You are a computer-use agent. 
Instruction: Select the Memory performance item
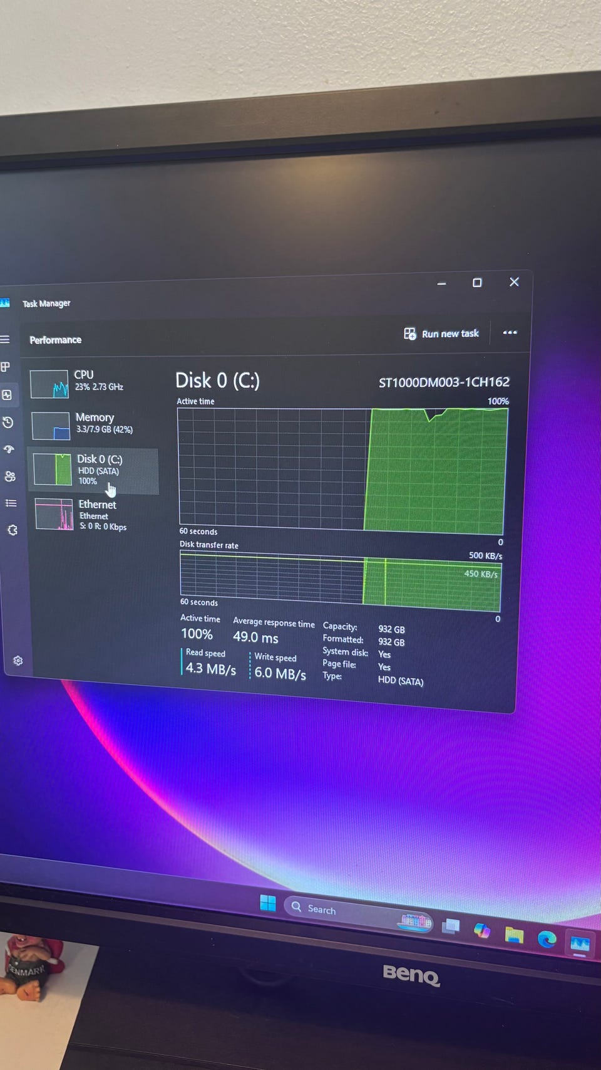click(93, 425)
